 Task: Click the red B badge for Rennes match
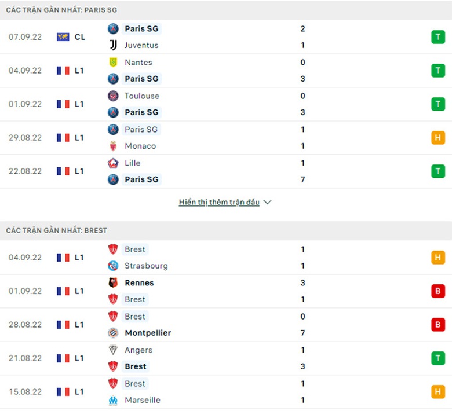pos(438,291)
